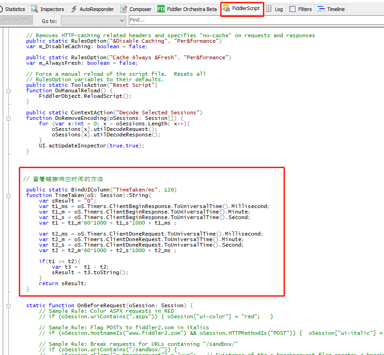Open Fiddler Orchestra Beta tab
Image resolution: width=384 pixels, height=355 pixels.
coord(187,9)
